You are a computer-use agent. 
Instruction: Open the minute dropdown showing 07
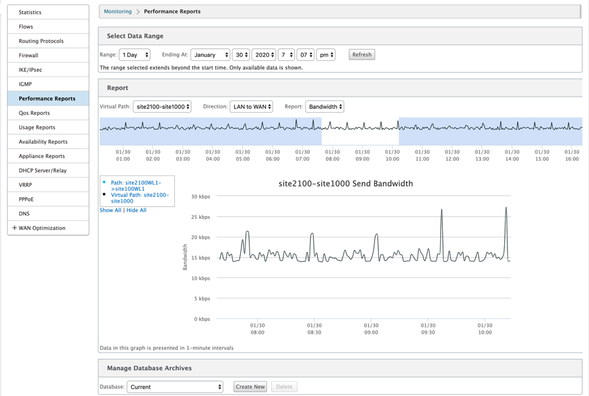point(305,55)
